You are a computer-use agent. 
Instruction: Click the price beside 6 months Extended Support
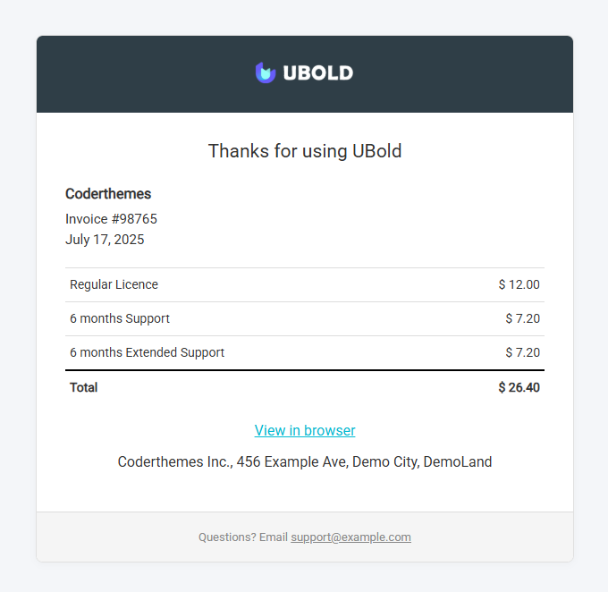click(522, 352)
